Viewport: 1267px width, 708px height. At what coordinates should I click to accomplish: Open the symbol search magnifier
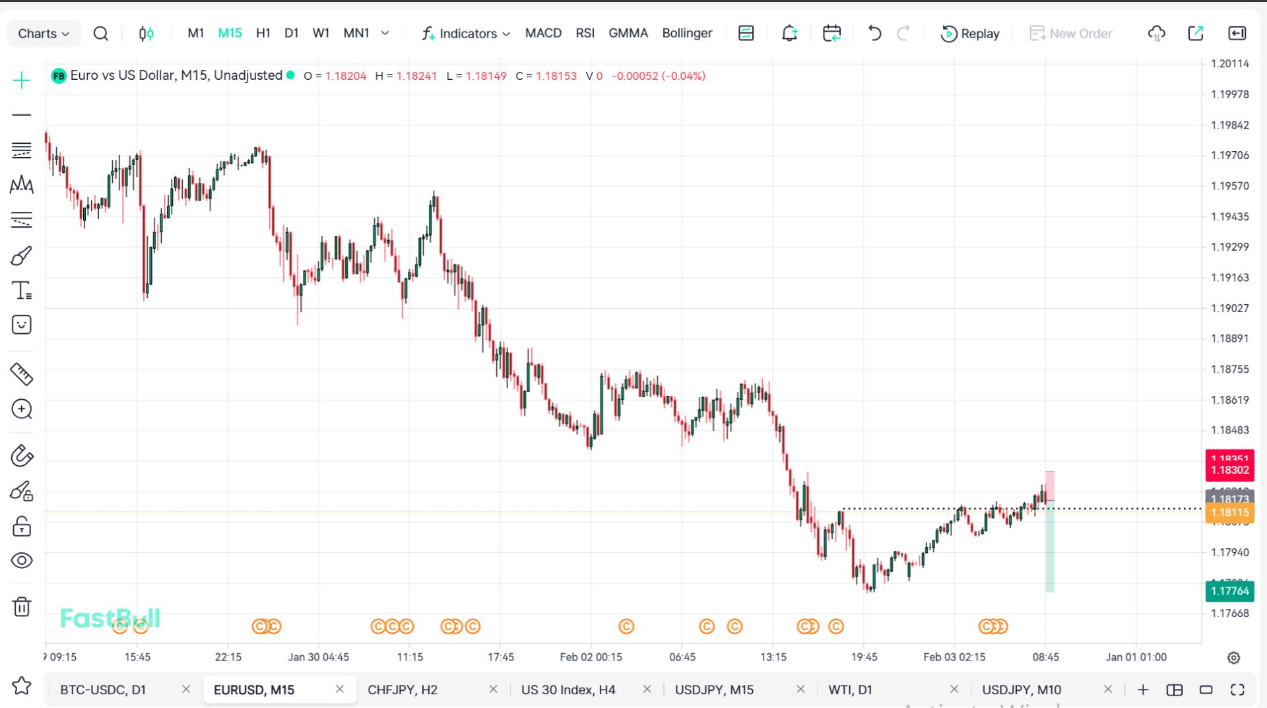coord(100,33)
